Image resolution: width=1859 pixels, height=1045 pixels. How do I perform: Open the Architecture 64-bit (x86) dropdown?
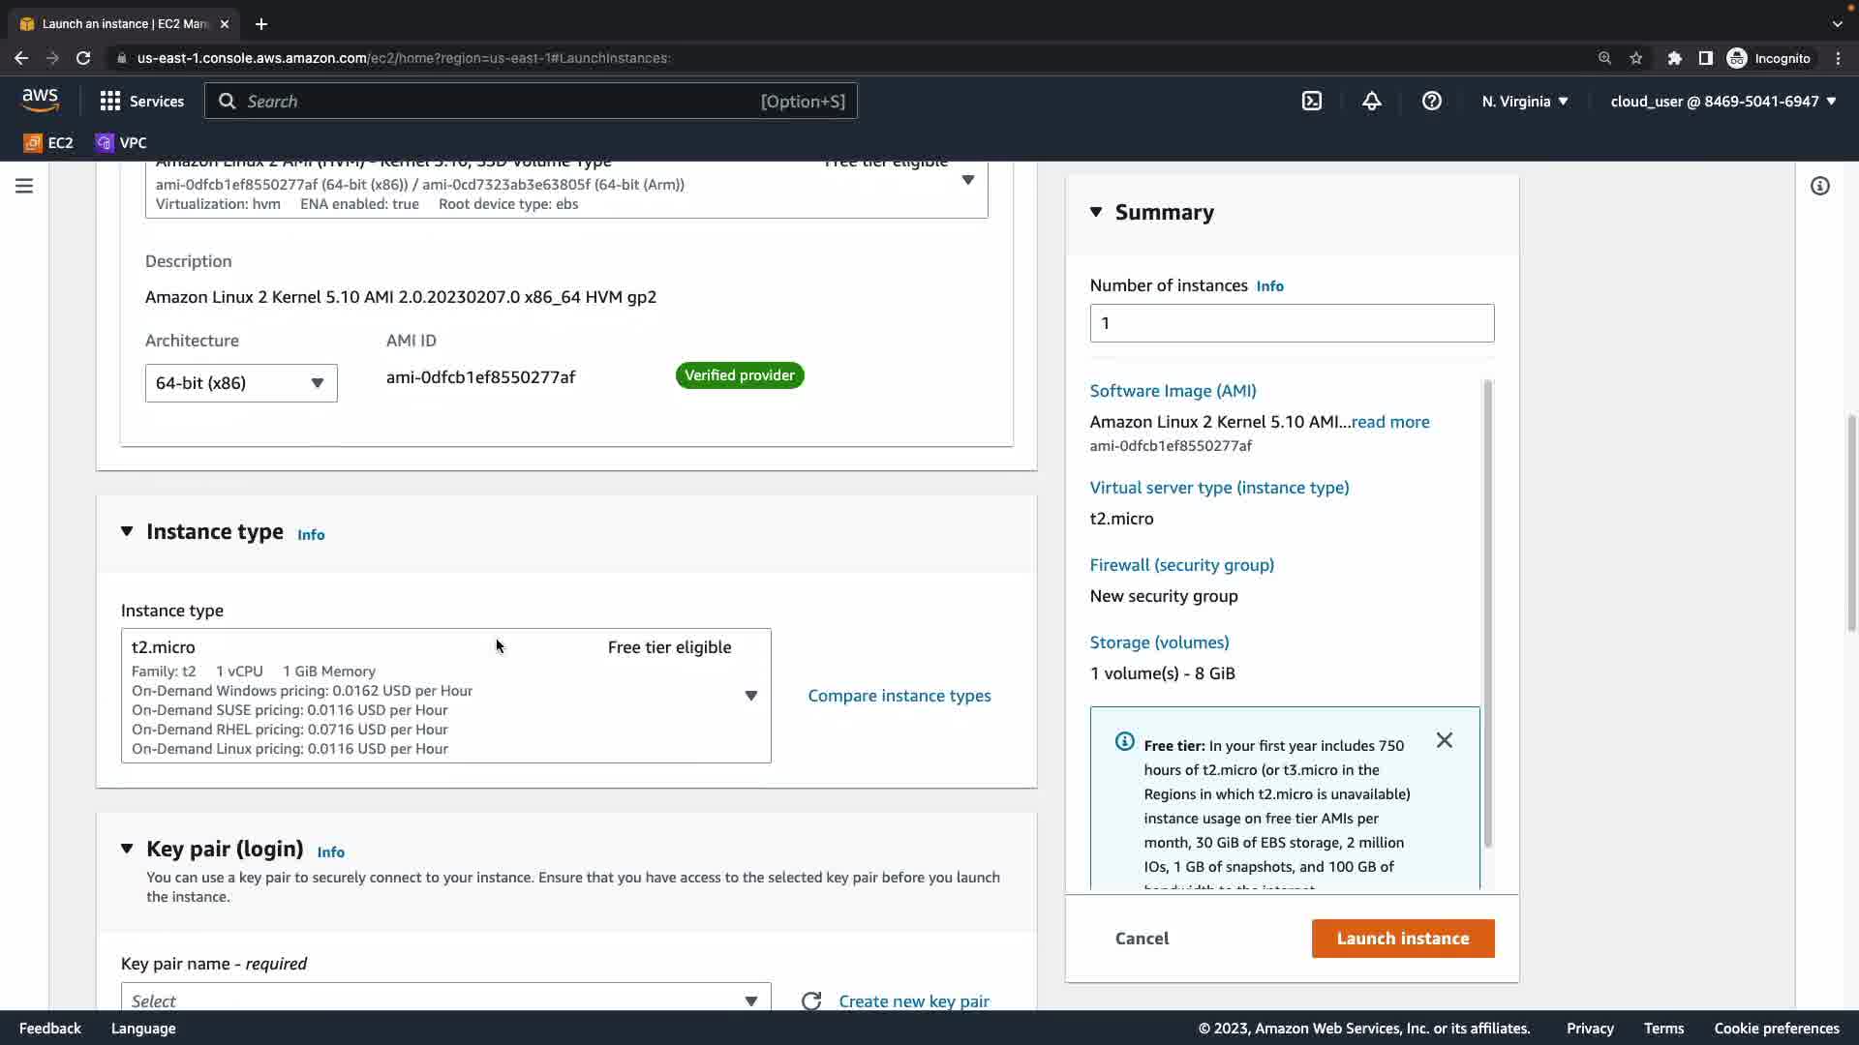click(241, 383)
